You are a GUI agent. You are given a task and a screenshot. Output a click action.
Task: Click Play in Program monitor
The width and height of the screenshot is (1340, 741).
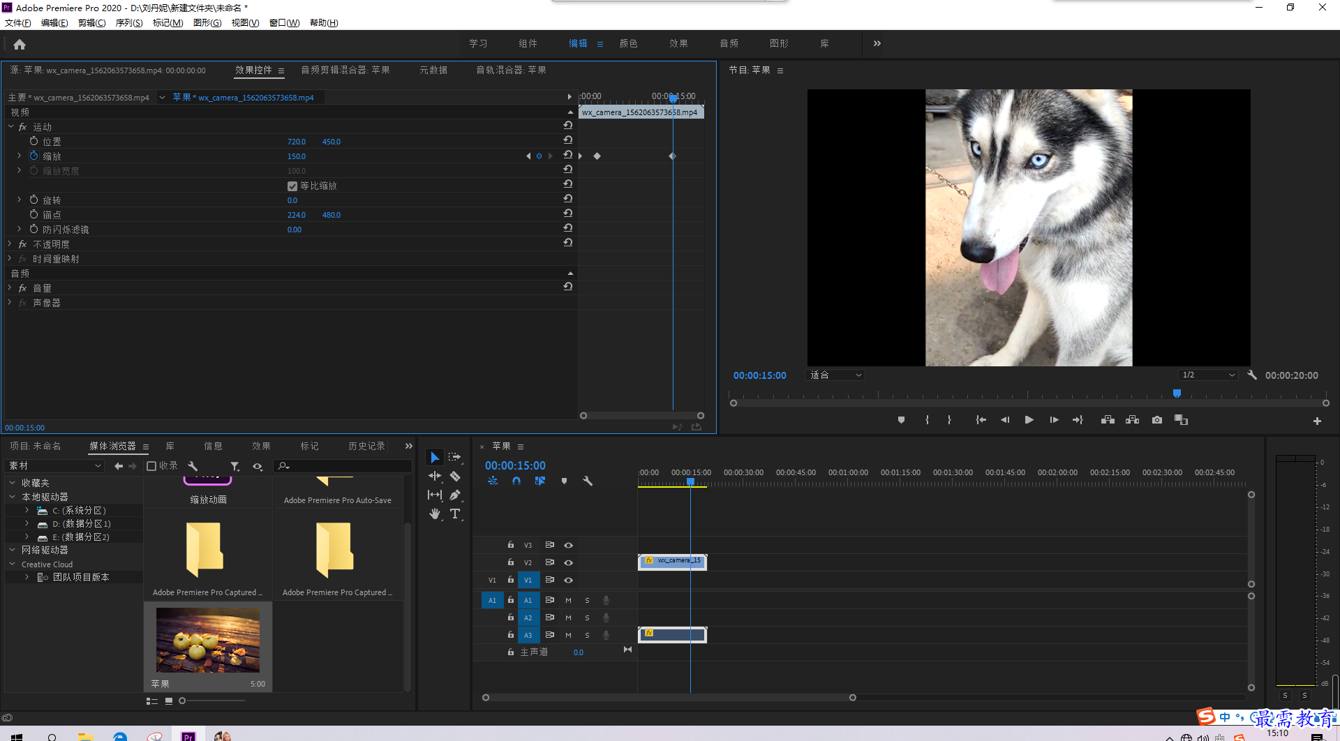[x=1029, y=420]
